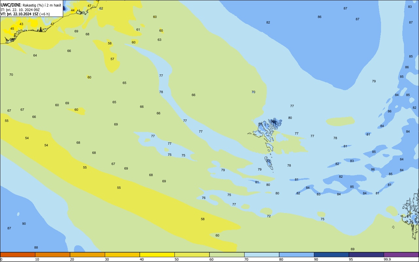
Task: Click the value 91 on the Faroe Islands
Action: pos(261,124)
